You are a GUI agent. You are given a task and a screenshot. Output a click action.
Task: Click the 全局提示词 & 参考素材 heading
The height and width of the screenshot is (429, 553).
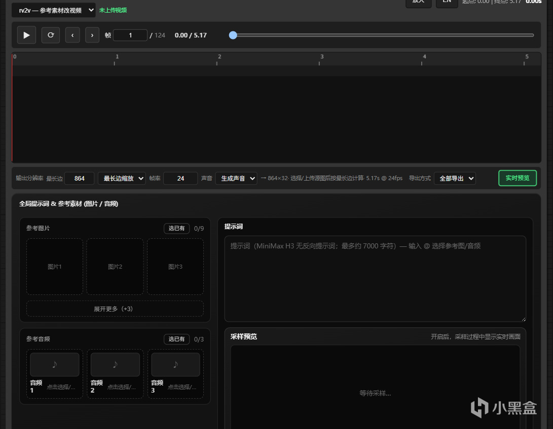(69, 204)
